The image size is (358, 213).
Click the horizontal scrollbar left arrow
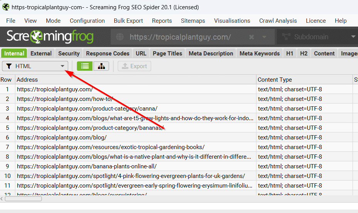click(2, 199)
